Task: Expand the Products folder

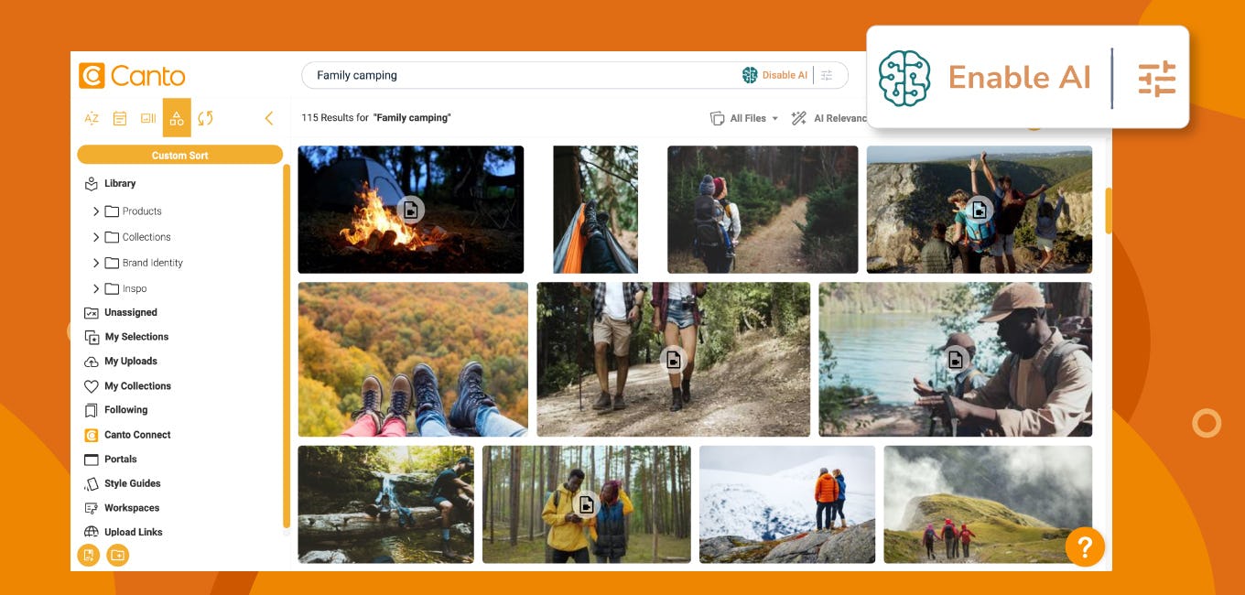Action: click(x=96, y=211)
